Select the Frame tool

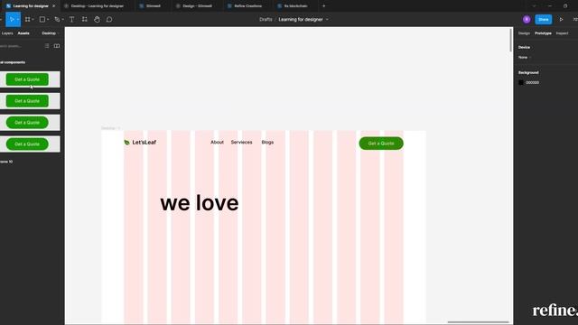point(28,20)
